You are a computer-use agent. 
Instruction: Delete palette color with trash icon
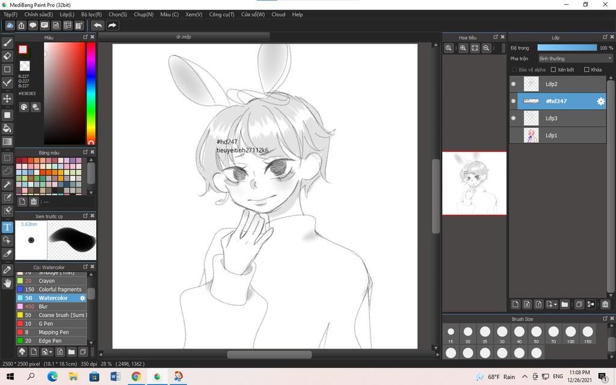(34, 202)
